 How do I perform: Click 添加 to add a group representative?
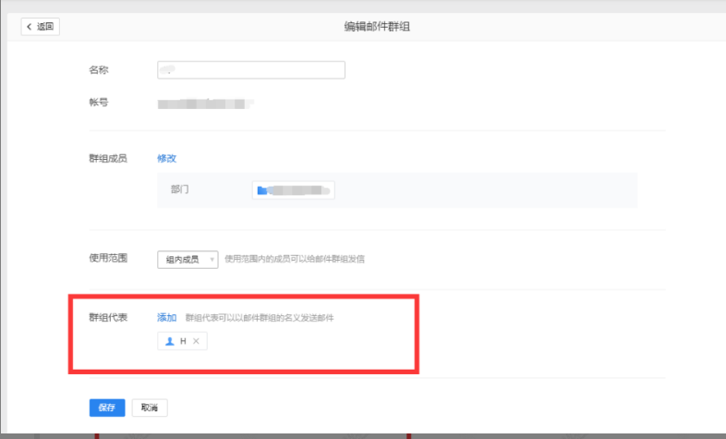click(166, 317)
